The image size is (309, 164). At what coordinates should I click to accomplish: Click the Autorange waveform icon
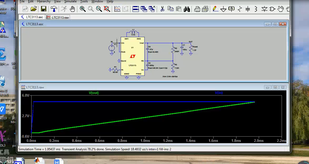click(117, 9)
